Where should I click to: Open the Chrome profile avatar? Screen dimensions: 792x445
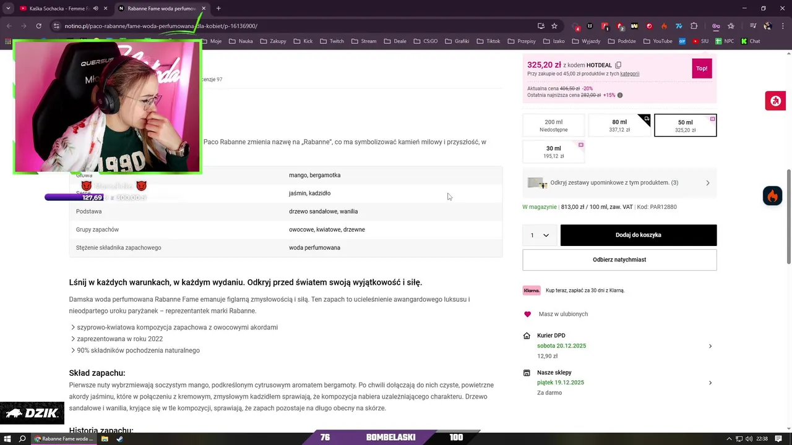click(767, 26)
